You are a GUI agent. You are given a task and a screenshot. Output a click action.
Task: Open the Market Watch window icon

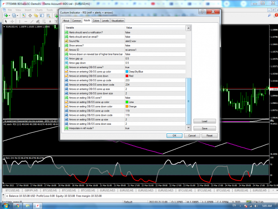pos(24,16)
